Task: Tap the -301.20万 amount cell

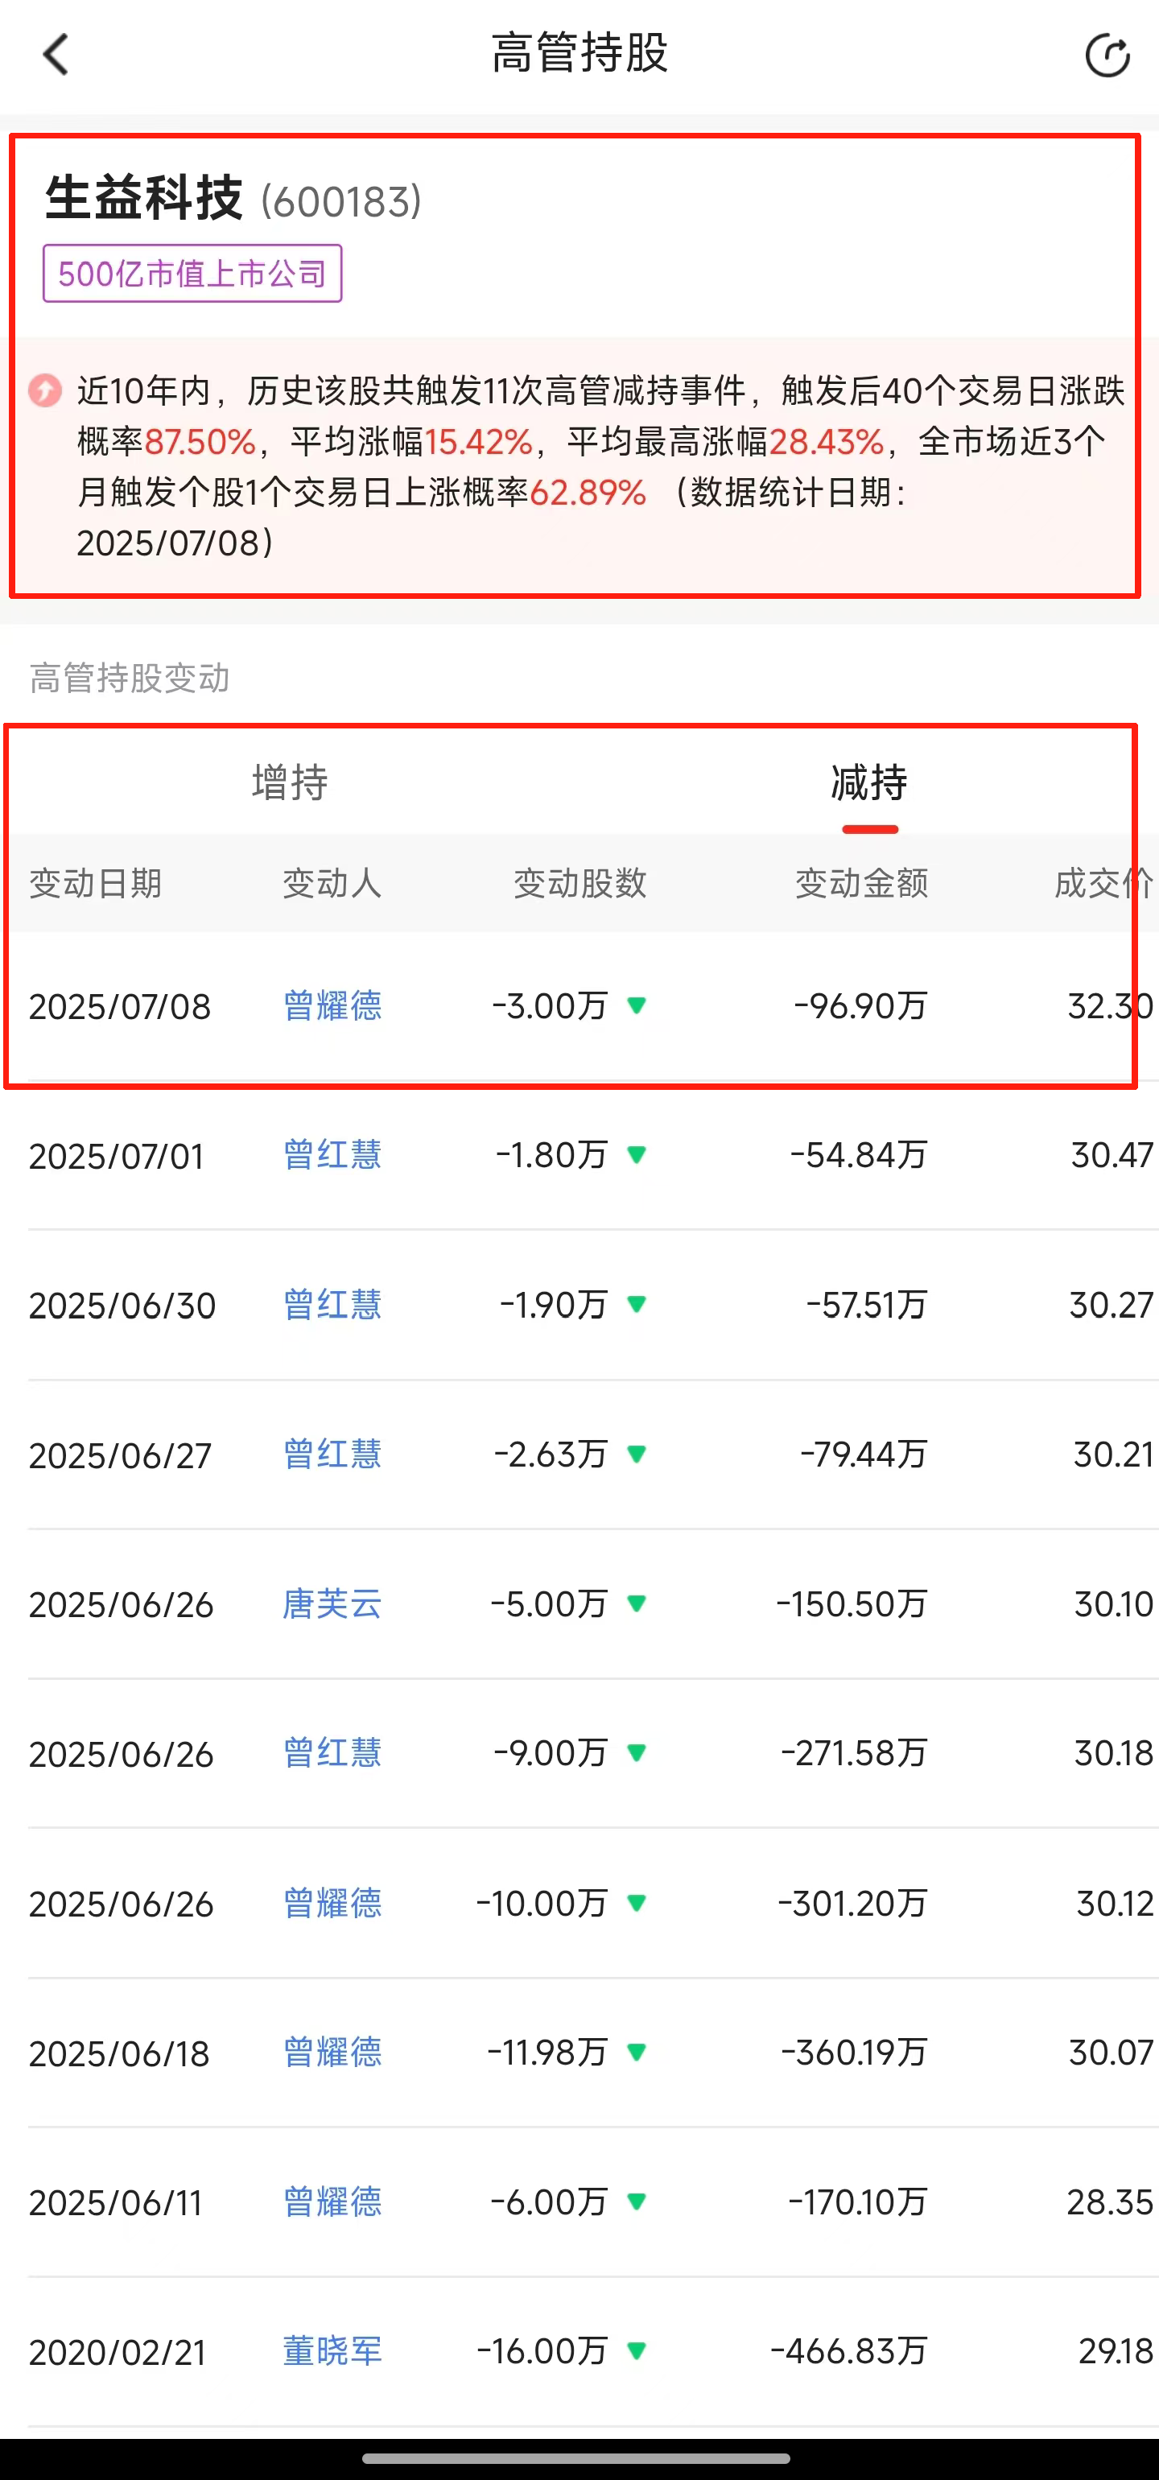Action: (x=853, y=1902)
